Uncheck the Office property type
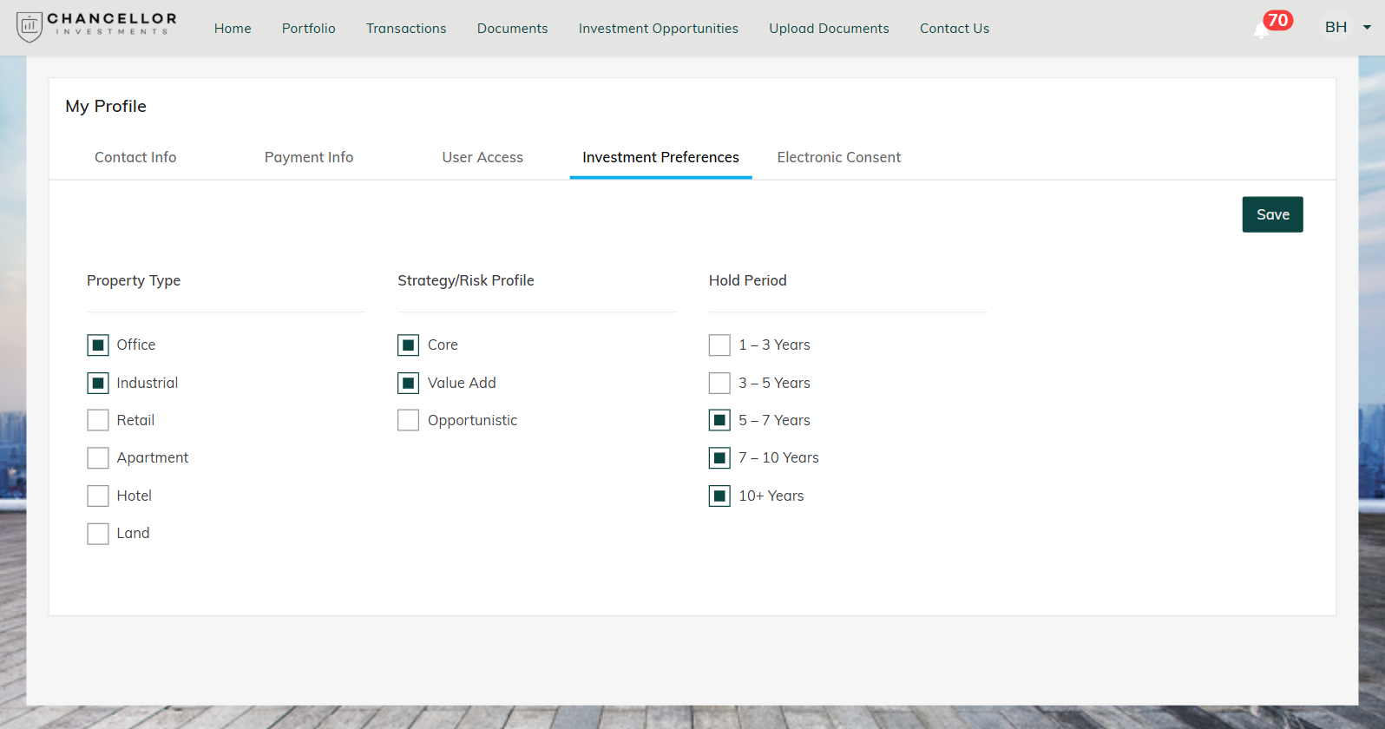Image resolution: width=1385 pixels, height=729 pixels. tap(98, 345)
